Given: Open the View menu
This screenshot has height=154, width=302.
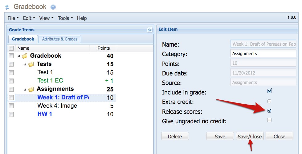Looking at the screenshot, I should (46, 18).
